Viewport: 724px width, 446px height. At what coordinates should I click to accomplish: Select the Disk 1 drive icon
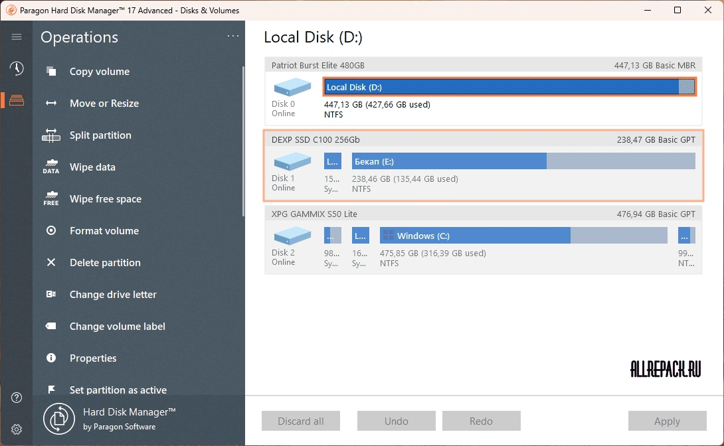pyautogui.click(x=292, y=161)
